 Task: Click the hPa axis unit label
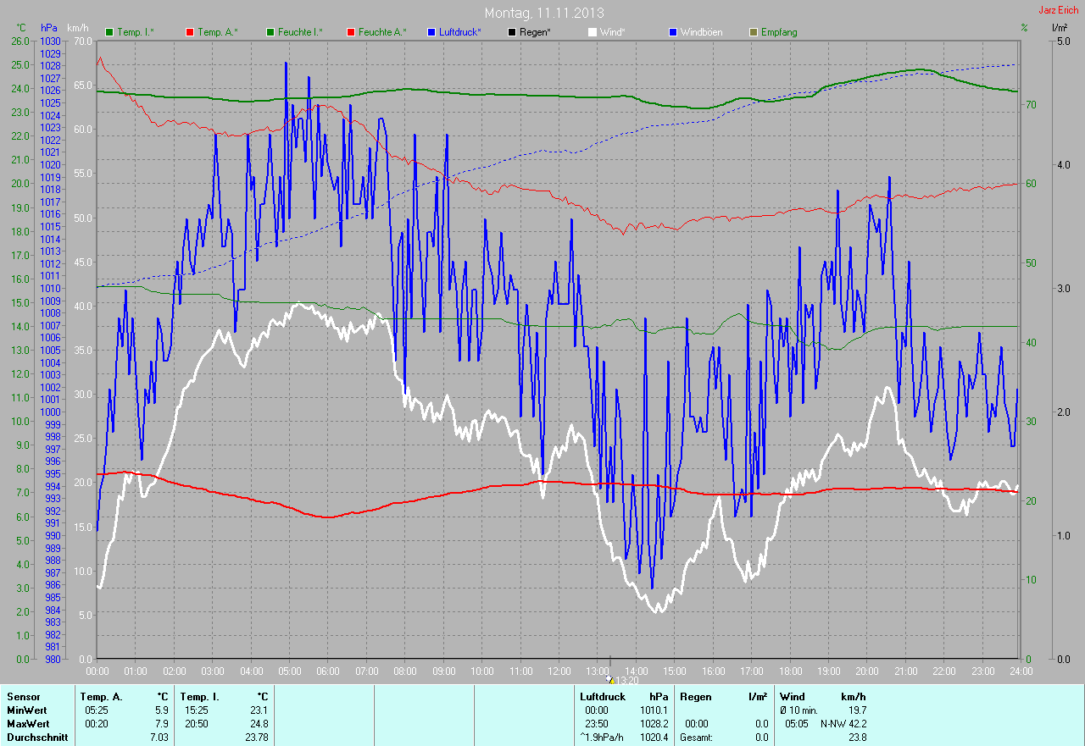click(49, 28)
